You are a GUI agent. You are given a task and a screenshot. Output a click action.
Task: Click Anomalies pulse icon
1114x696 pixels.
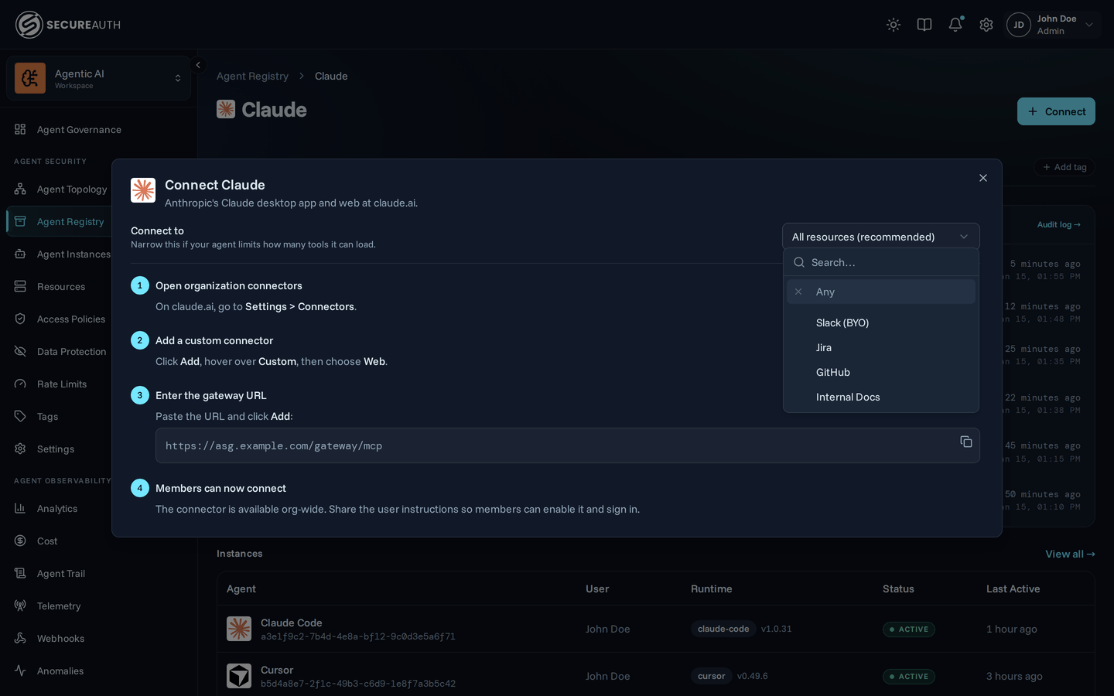[20, 670]
